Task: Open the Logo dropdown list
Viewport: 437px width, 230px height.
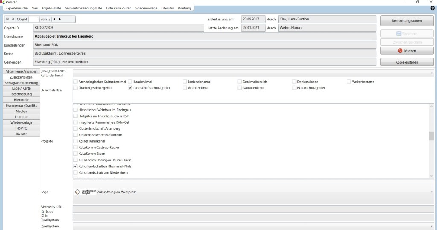Action: 431,192
